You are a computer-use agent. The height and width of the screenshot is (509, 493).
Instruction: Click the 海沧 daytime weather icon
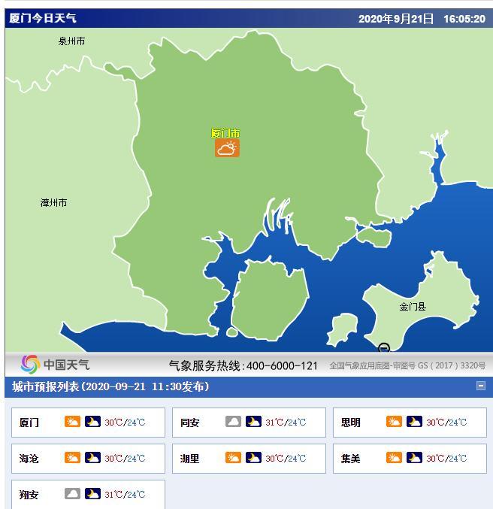(x=72, y=458)
